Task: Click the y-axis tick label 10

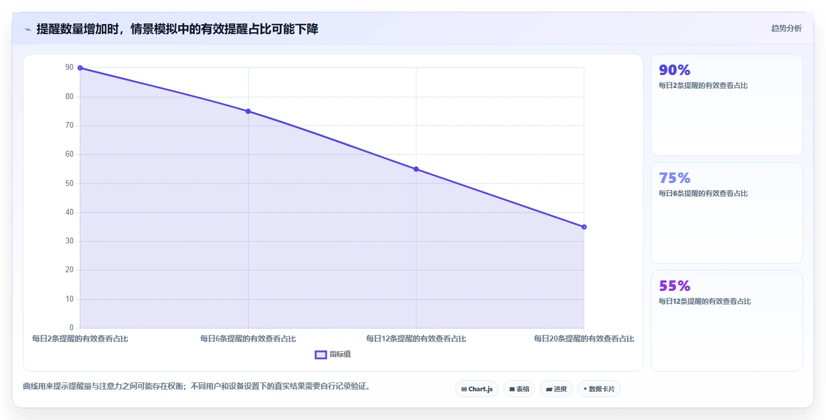Action: pyautogui.click(x=70, y=299)
